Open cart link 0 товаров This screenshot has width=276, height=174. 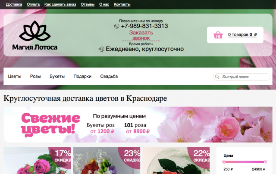point(242,34)
